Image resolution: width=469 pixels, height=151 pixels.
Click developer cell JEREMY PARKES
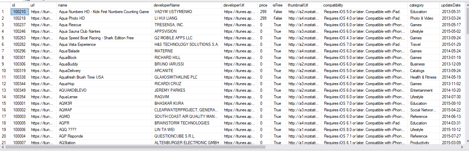coord(187,90)
